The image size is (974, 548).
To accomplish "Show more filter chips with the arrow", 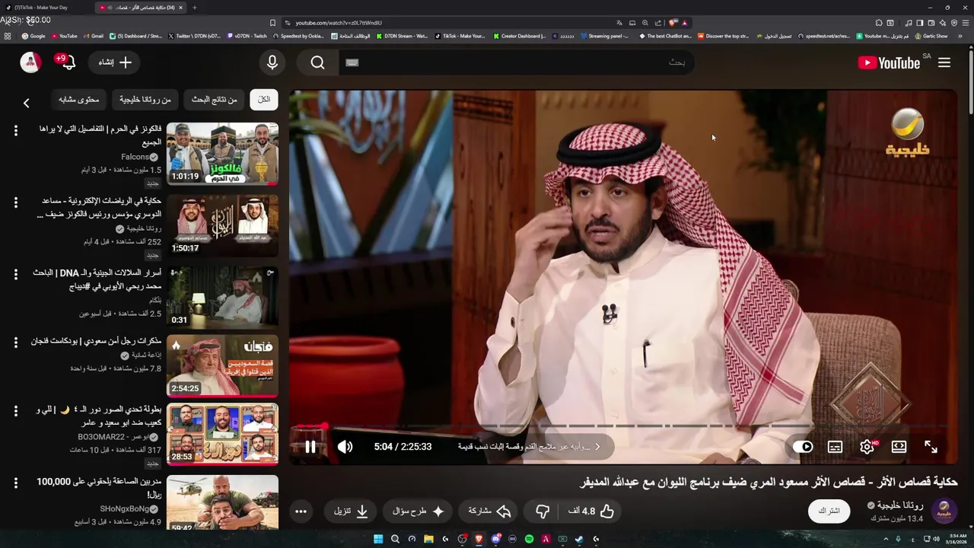I will coord(26,103).
